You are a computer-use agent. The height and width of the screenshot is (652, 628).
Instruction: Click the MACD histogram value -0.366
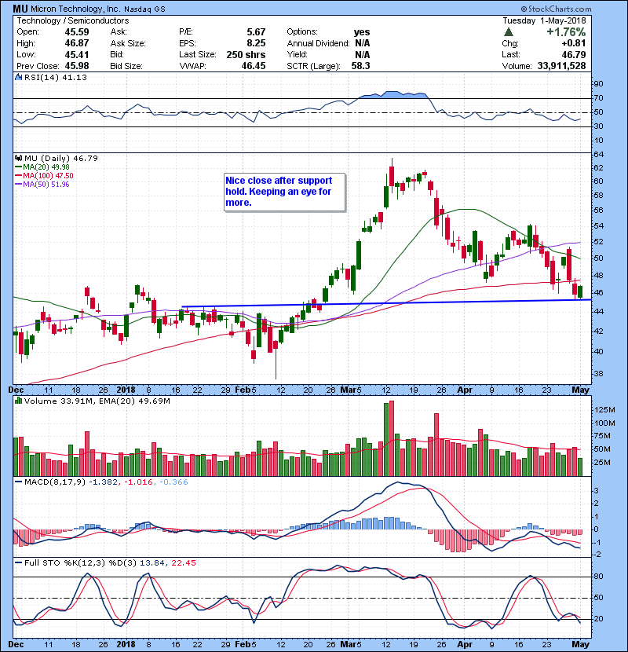pos(173,482)
